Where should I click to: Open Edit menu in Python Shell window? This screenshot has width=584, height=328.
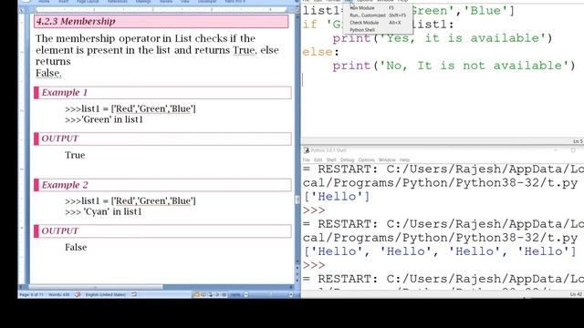coord(318,160)
